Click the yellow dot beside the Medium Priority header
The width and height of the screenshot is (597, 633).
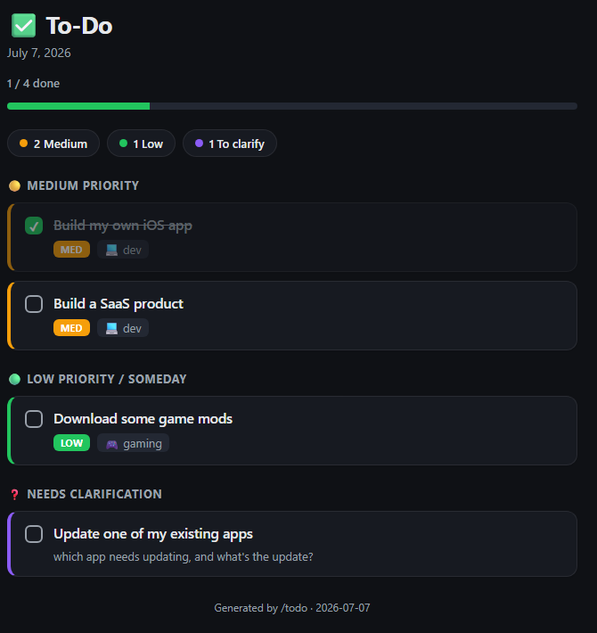point(14,185)
